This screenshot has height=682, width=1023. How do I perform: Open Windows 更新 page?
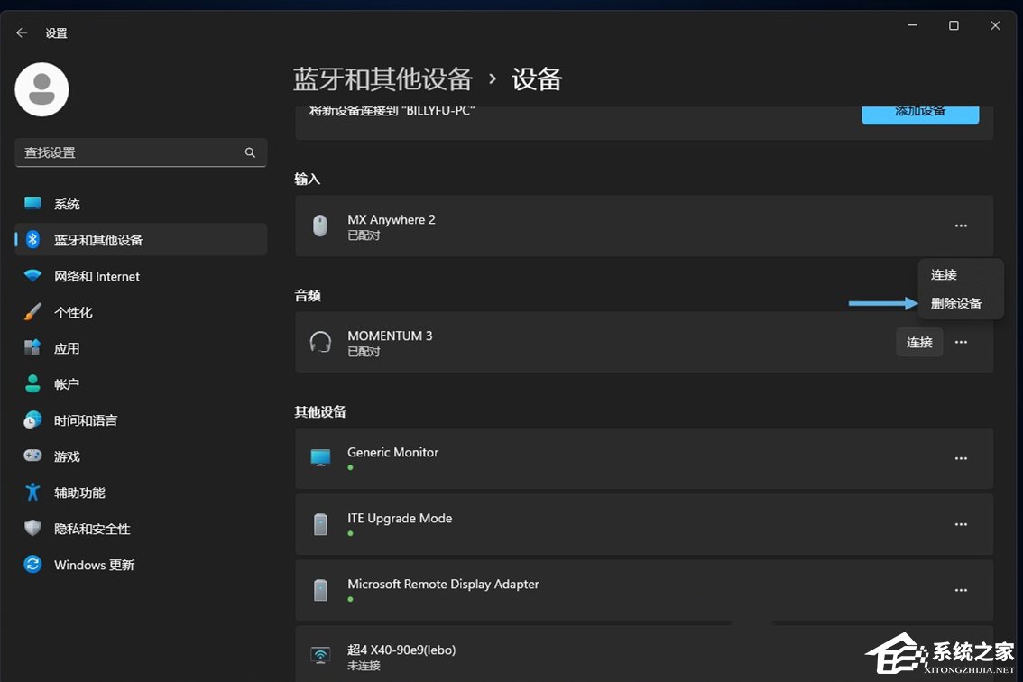pos(94,566)
